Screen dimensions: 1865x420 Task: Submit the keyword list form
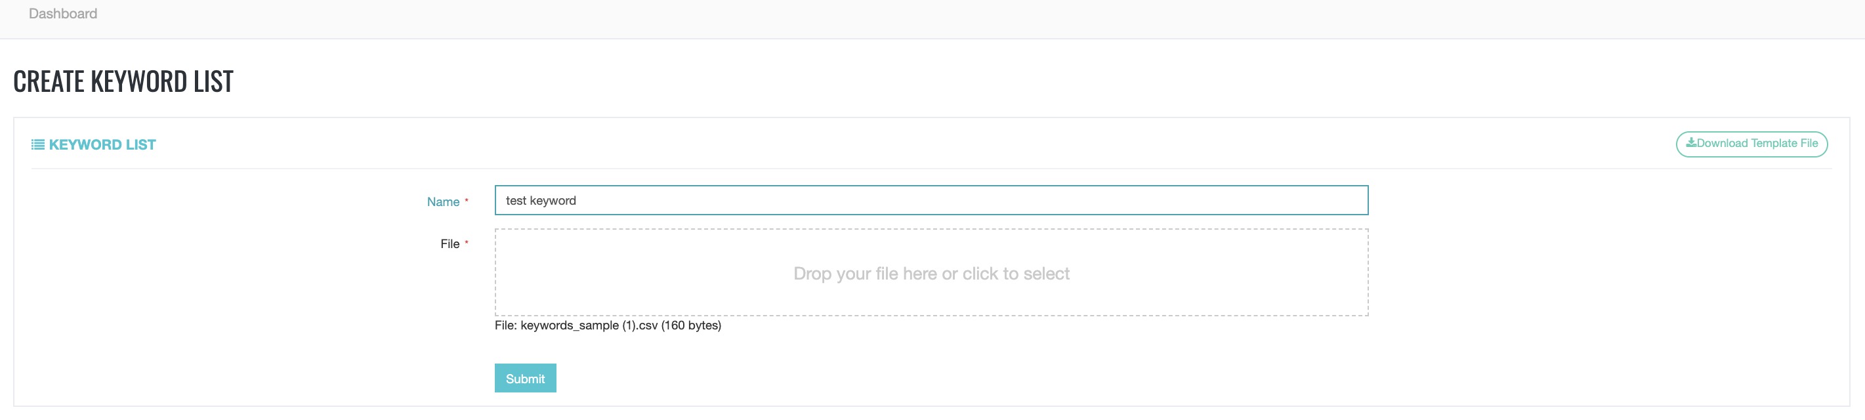(x=525, y=378)
